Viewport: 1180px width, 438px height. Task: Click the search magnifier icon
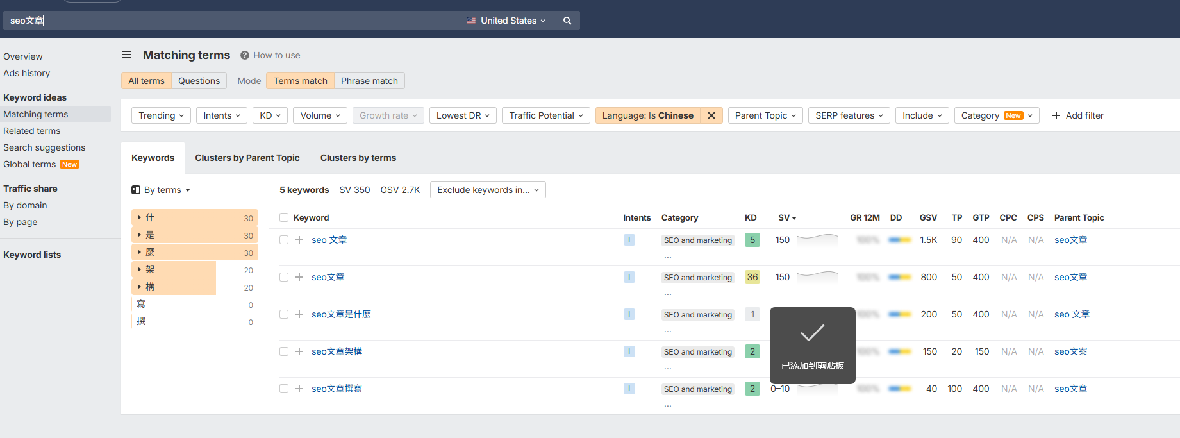click(567, 21)
